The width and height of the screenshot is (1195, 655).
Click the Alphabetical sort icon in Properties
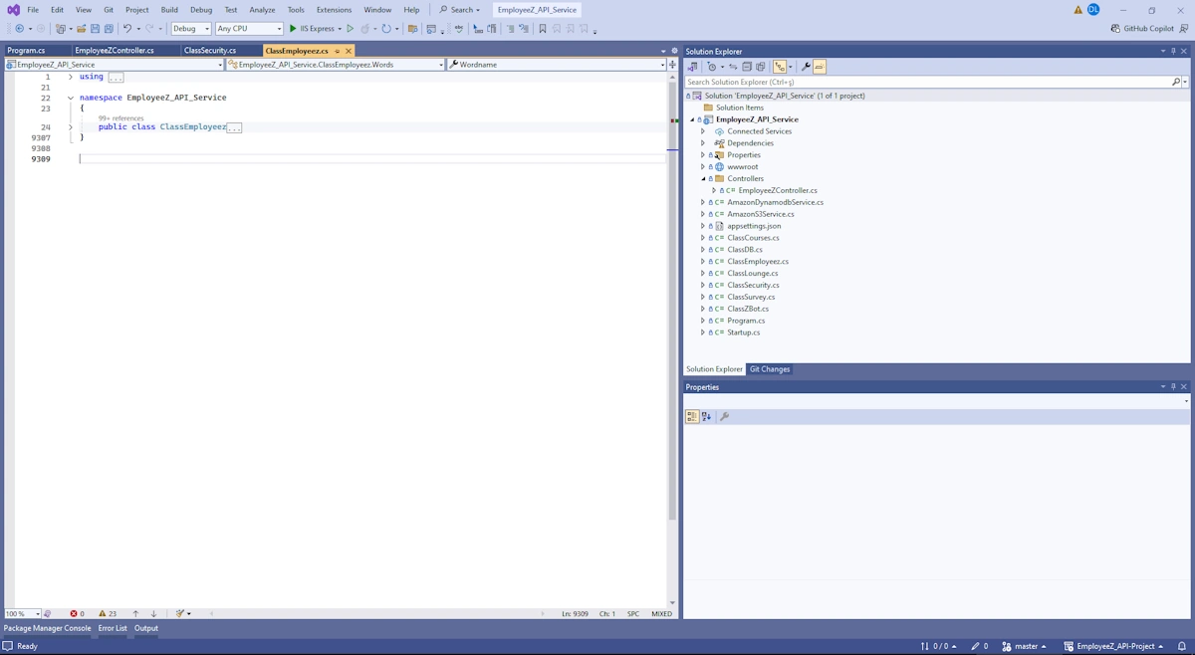pos(706,416)
